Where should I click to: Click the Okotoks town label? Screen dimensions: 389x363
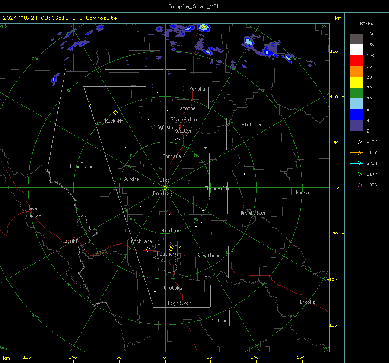coord(173,288)
